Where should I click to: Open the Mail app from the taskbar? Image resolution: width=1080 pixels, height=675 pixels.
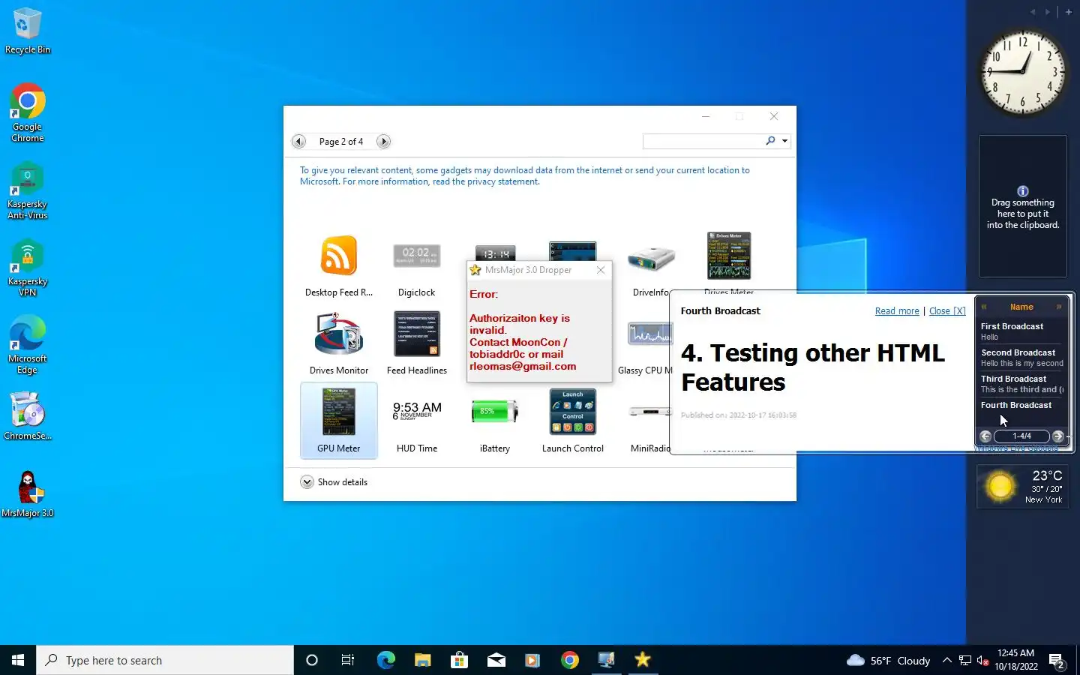coord(496,660)
